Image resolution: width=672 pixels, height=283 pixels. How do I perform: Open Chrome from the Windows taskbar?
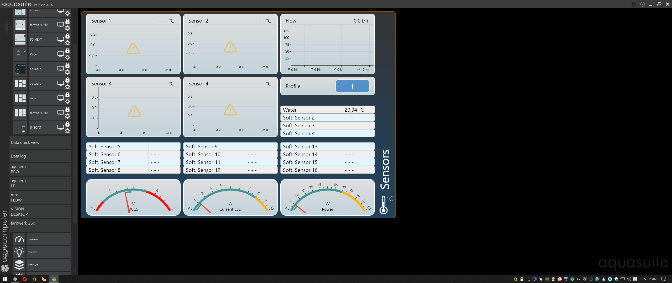click(15, 279)
